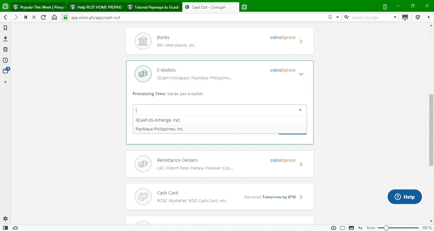Open the search engine dropdown arrow
Viewport: 434px width, 231px height.
[395, 17]
